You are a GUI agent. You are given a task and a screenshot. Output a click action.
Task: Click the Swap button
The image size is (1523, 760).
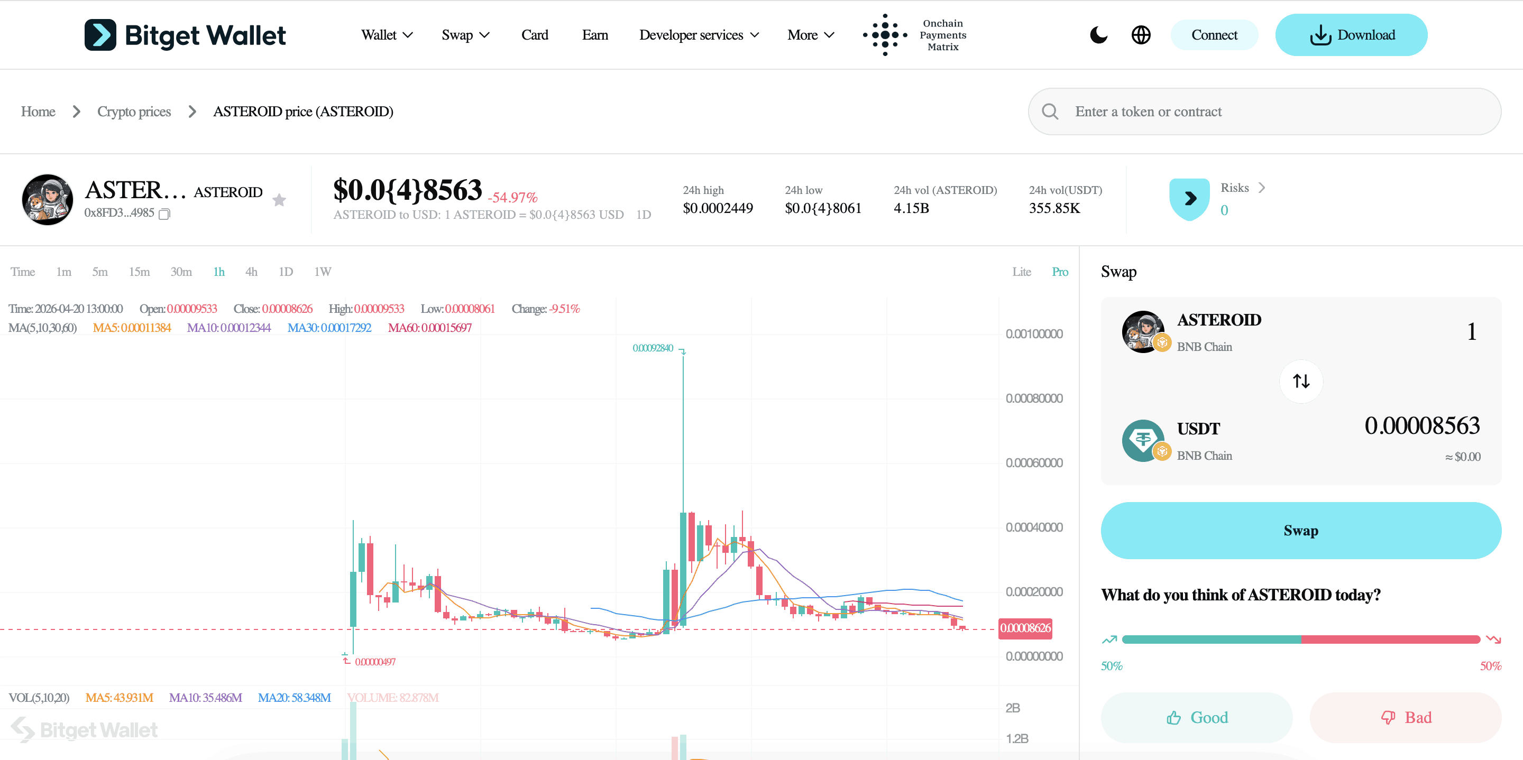1301,530
